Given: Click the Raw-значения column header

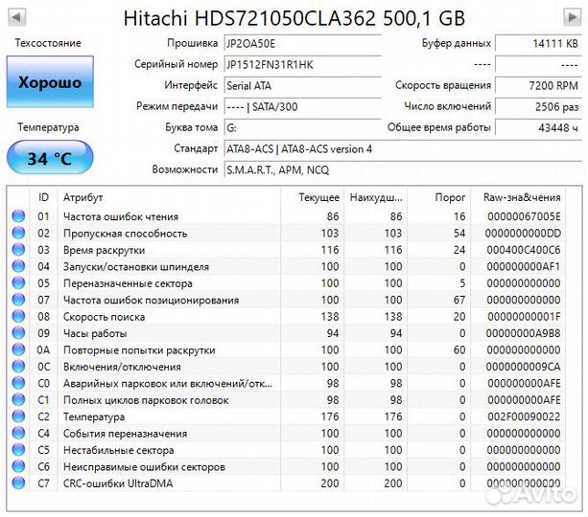Looking at the screenshot, I should (x=518, y=197).
